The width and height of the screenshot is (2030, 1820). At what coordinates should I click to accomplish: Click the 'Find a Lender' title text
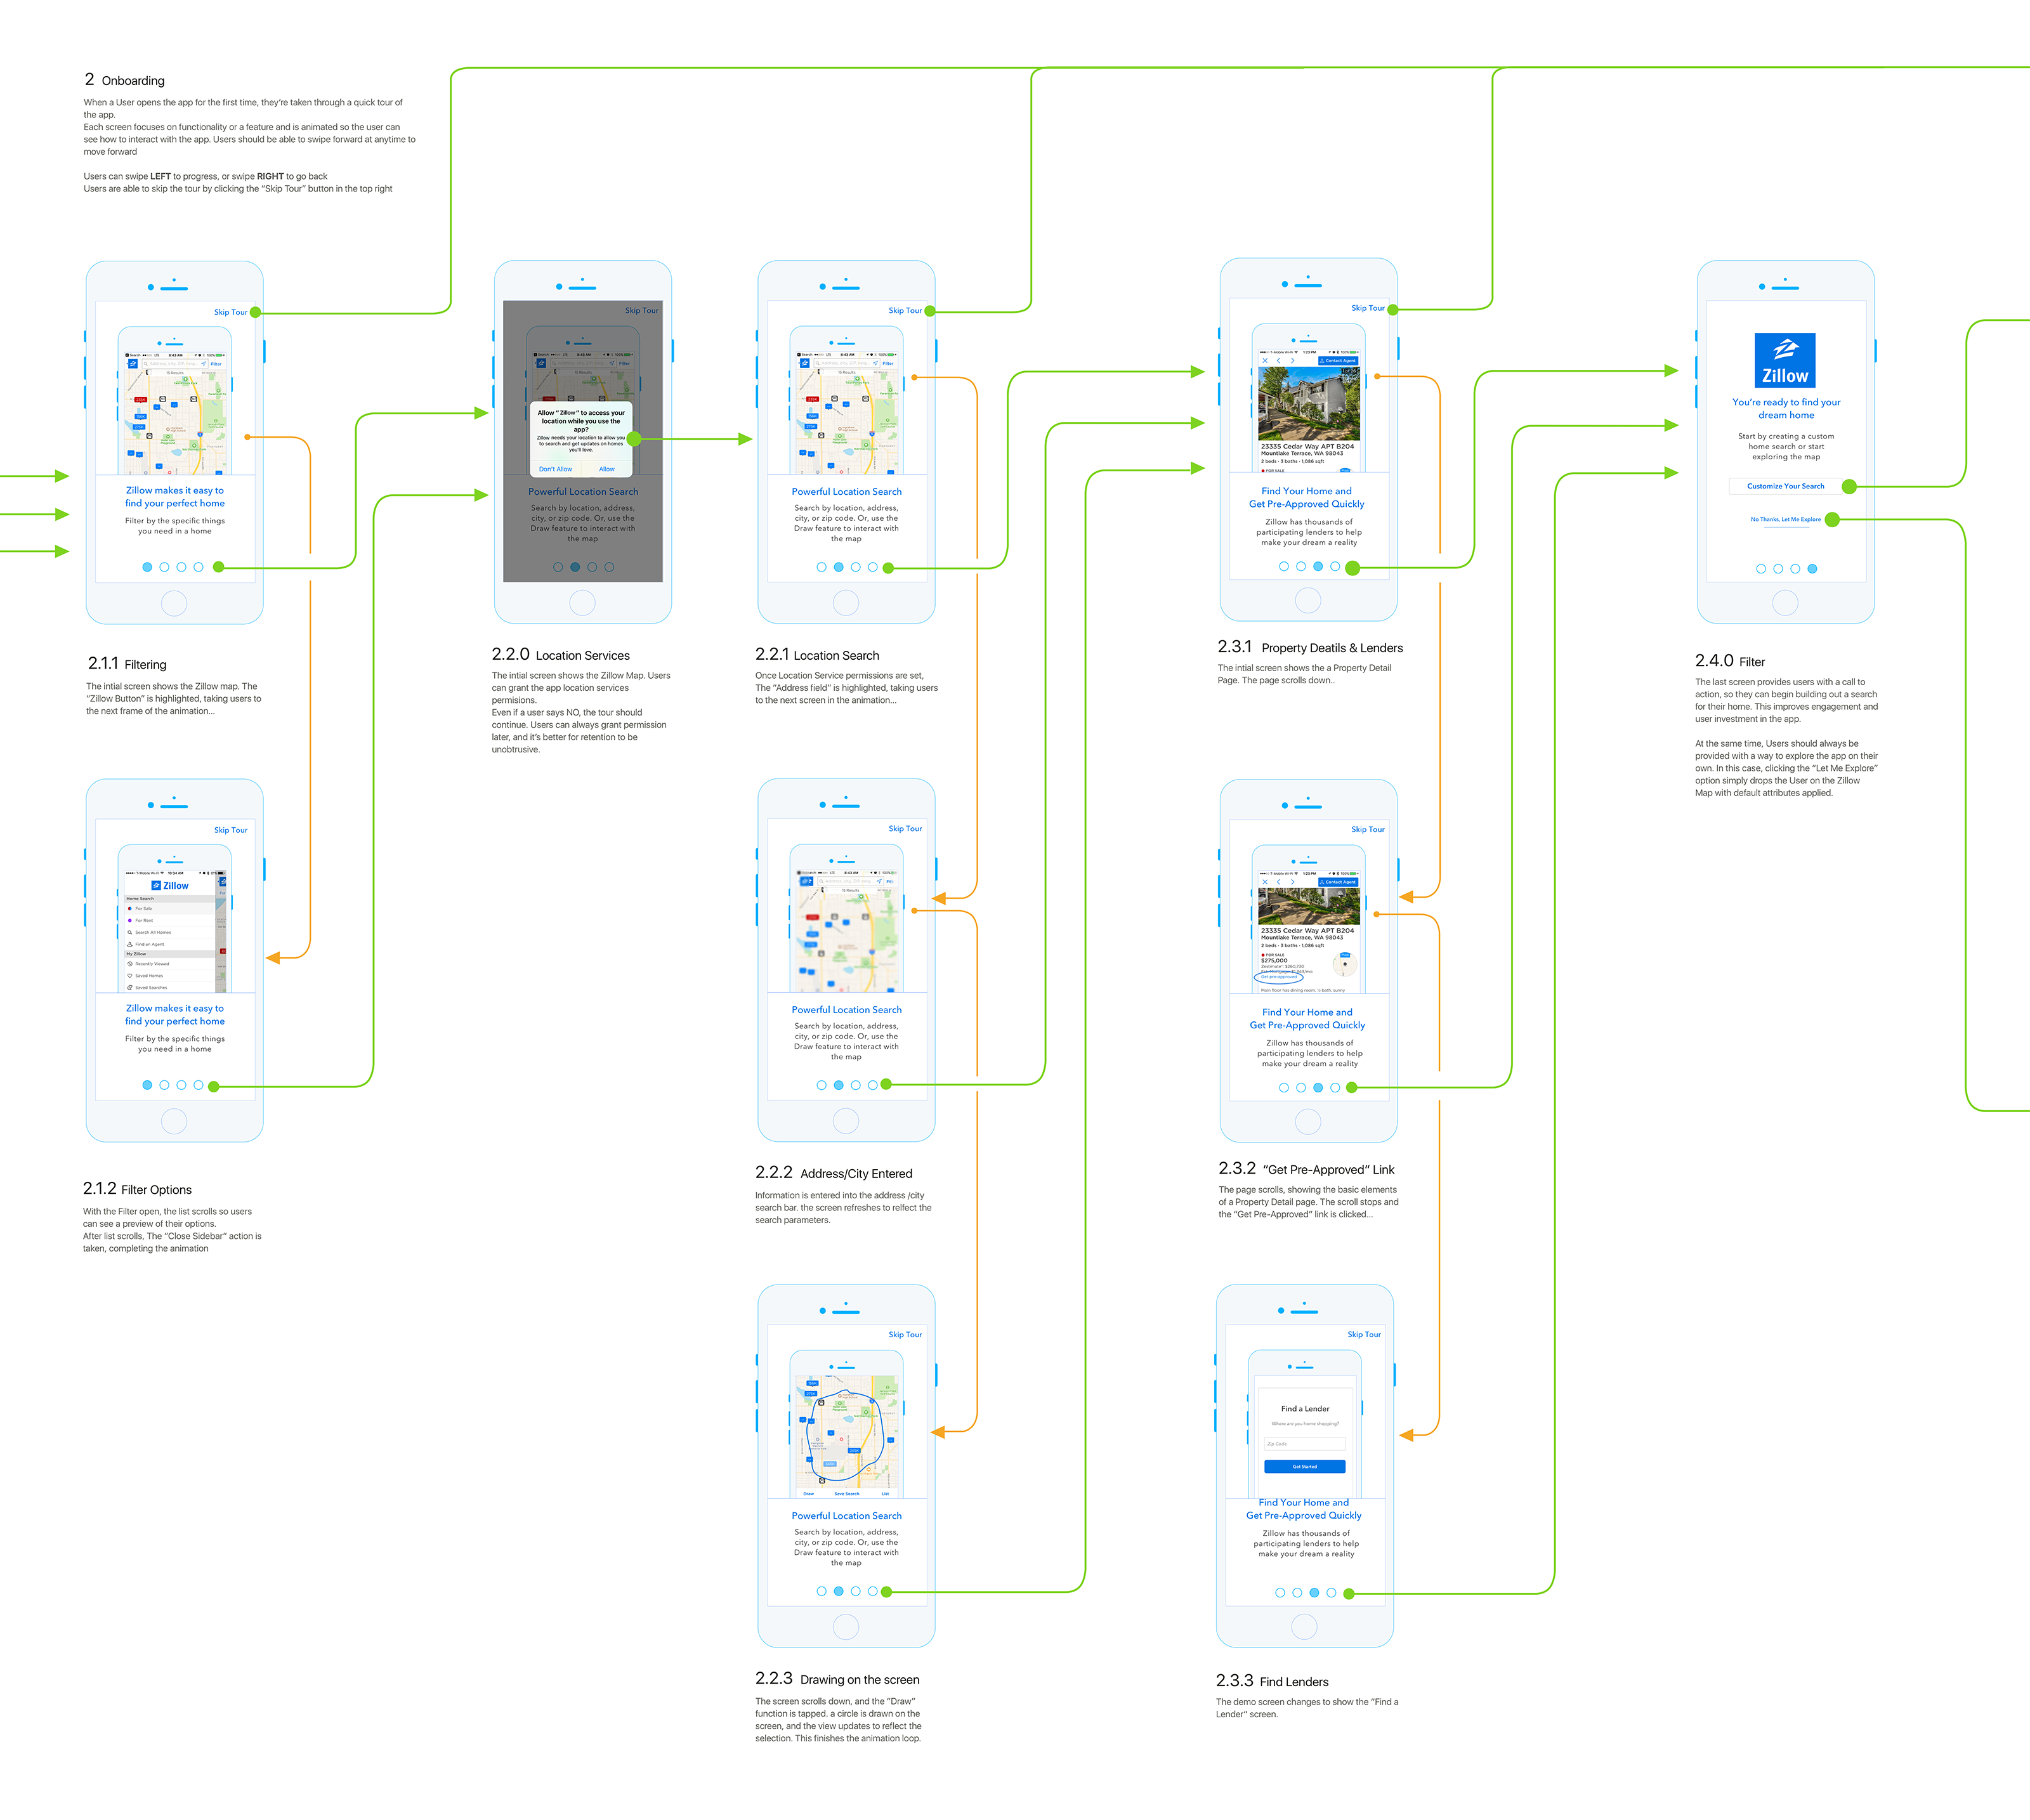[x=1305, y=1408]
